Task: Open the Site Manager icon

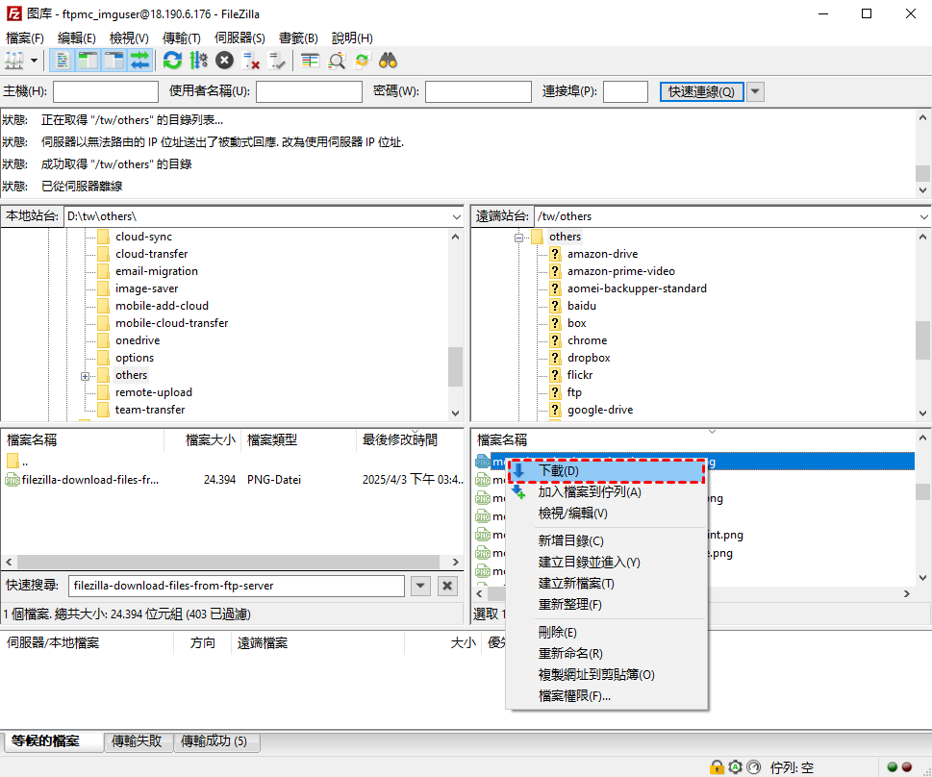Action: (x=14, y=61)
